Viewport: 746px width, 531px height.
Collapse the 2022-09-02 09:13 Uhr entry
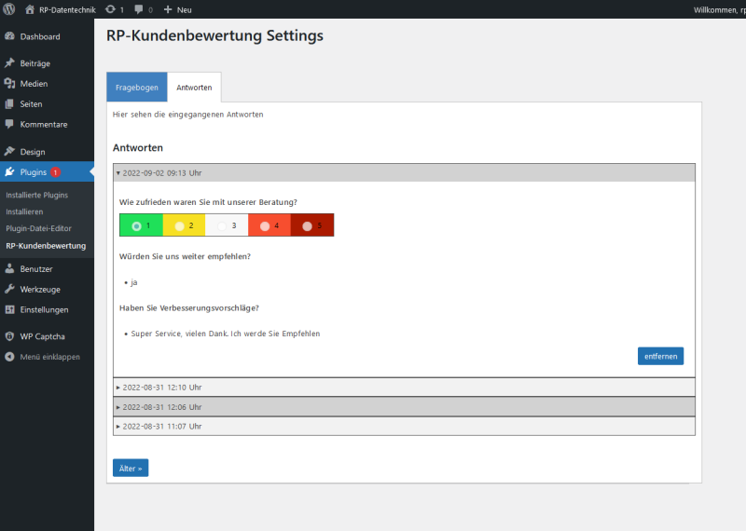[x=404, y=173]
